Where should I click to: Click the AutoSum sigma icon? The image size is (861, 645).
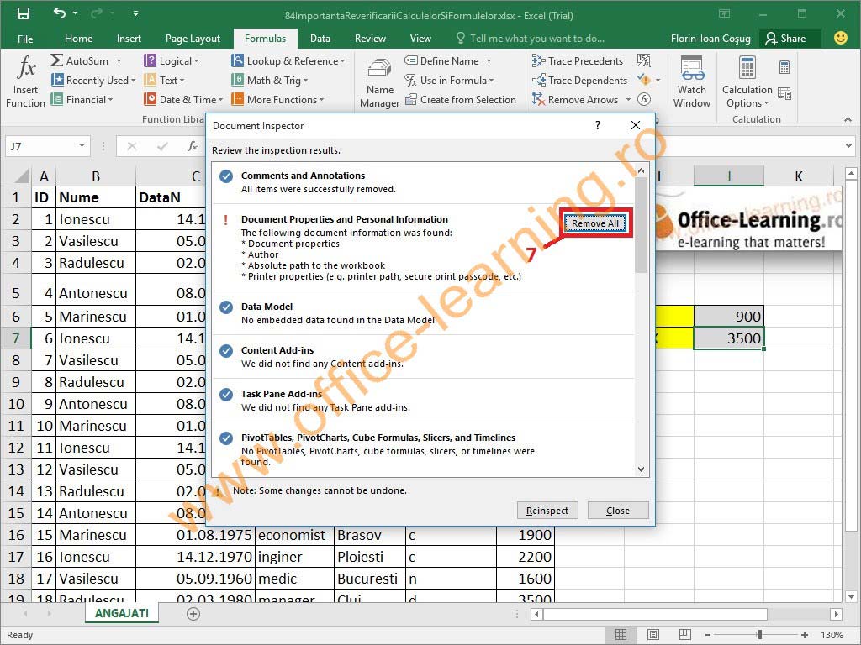(56, 60)
